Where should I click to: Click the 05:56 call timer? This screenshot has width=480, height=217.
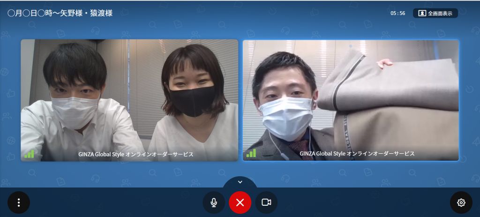coord(397,13)
